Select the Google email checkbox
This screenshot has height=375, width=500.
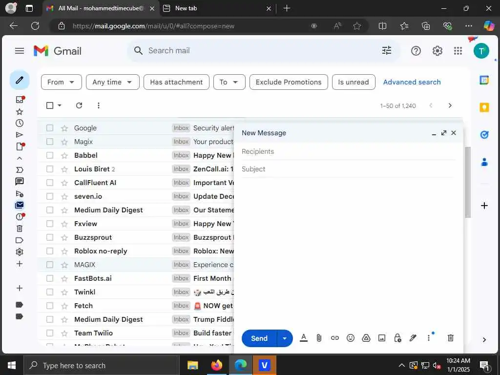coord(50,128)
